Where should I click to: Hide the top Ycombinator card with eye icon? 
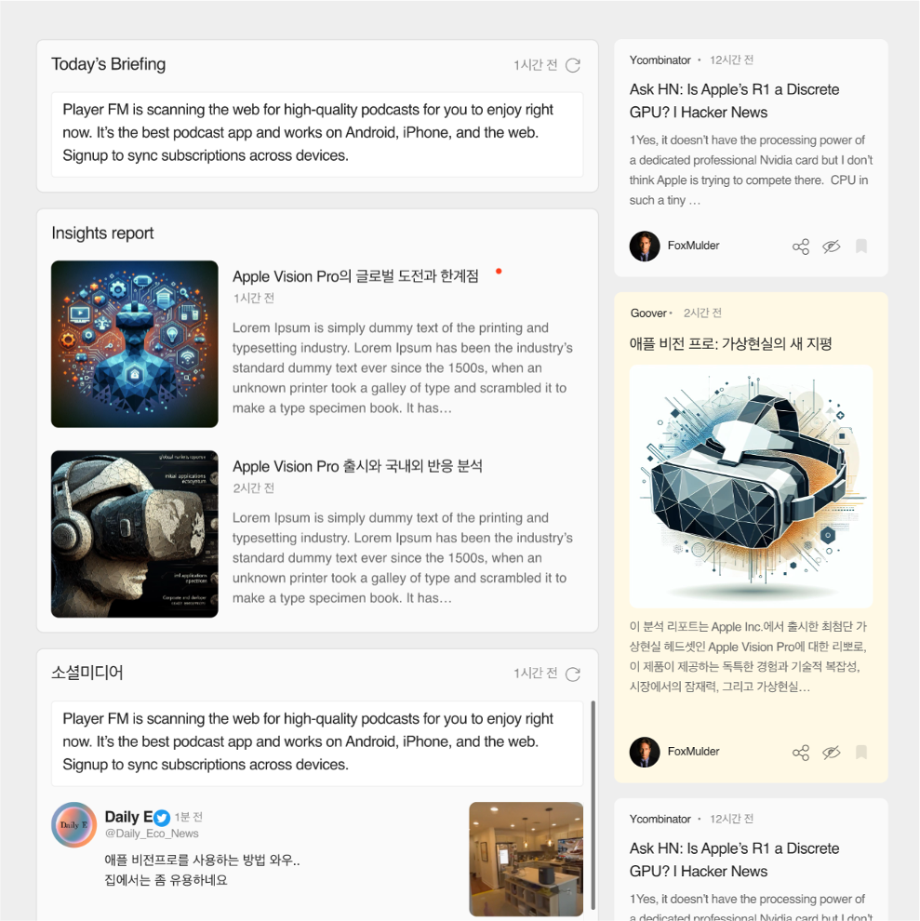(832, 247)
